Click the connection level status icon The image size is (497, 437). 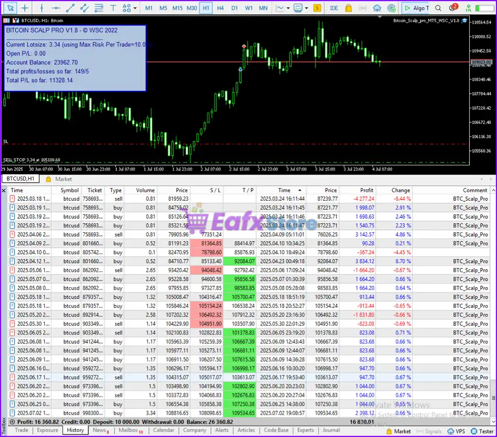[468, 8]
